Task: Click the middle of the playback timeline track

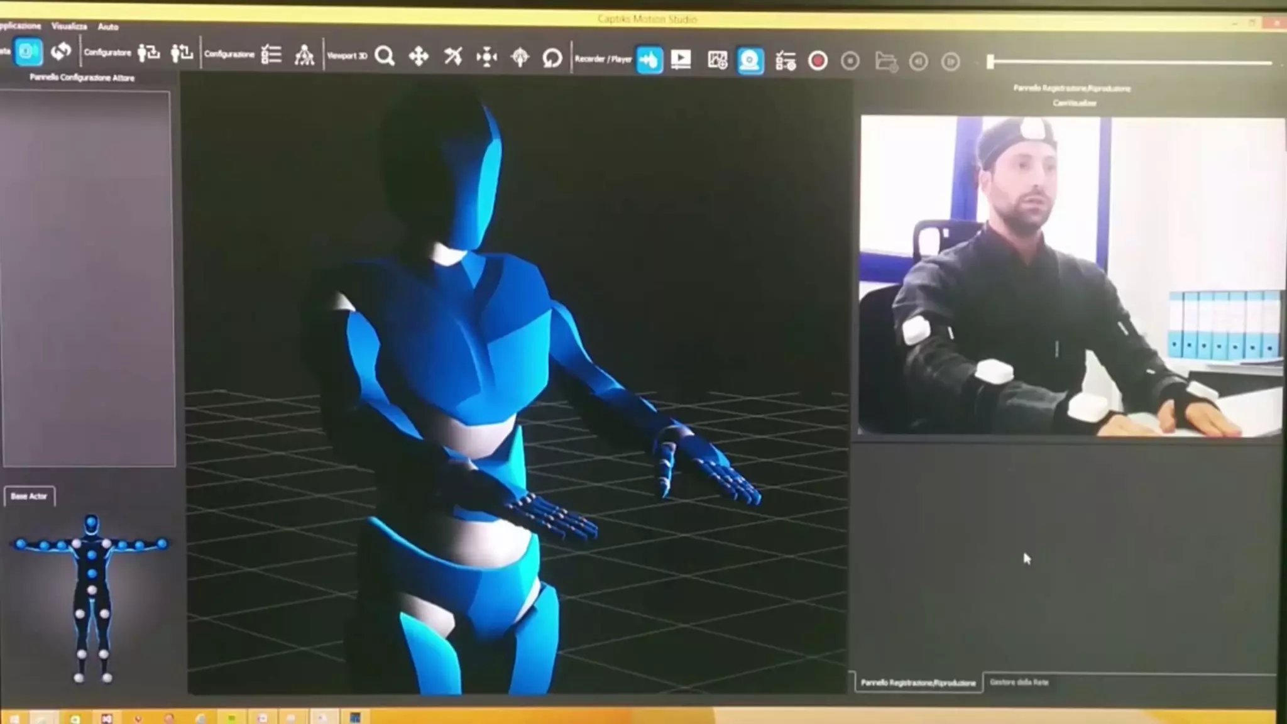Action: tap(1131, 62)
